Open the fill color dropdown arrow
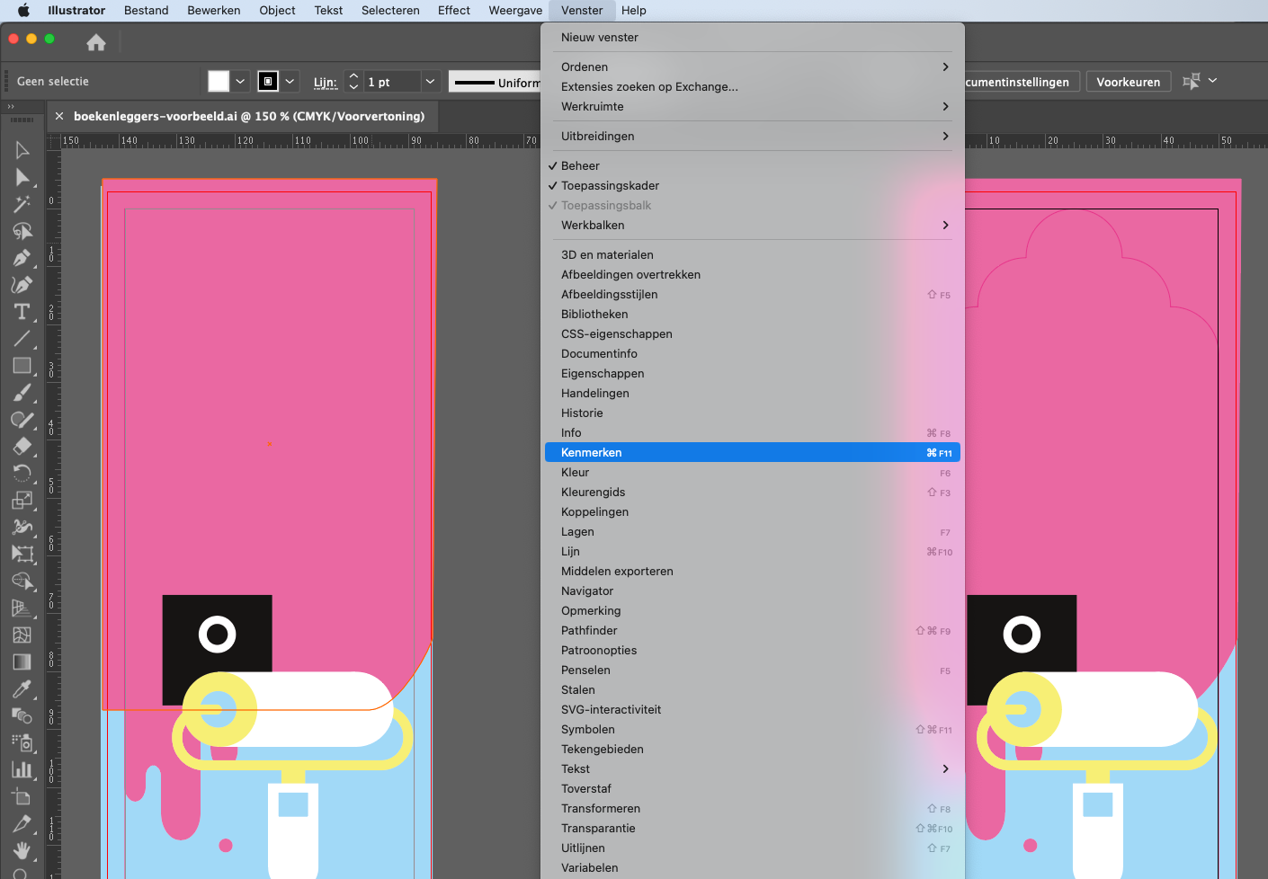This screenshot has width=1268, height=879. (240, 82)
